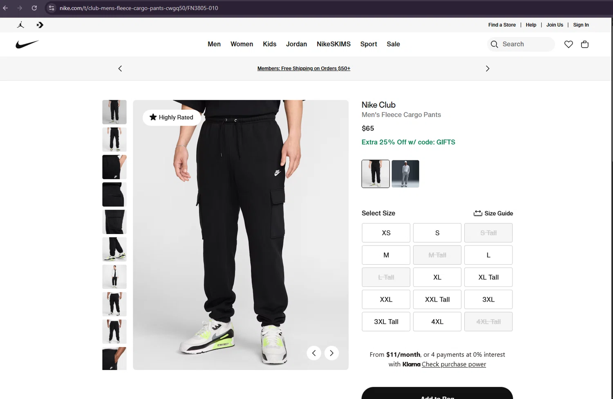
Task: Open favorites via the heart icon
Action: (x=568, y=44)
